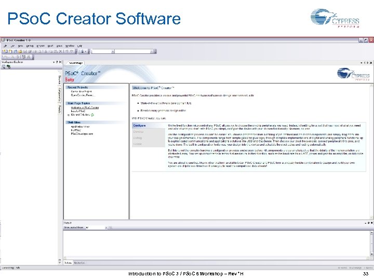This screenshot has width=374, height=280.
Task: Select the Start Page tab
Action: (x=75, y=63)
